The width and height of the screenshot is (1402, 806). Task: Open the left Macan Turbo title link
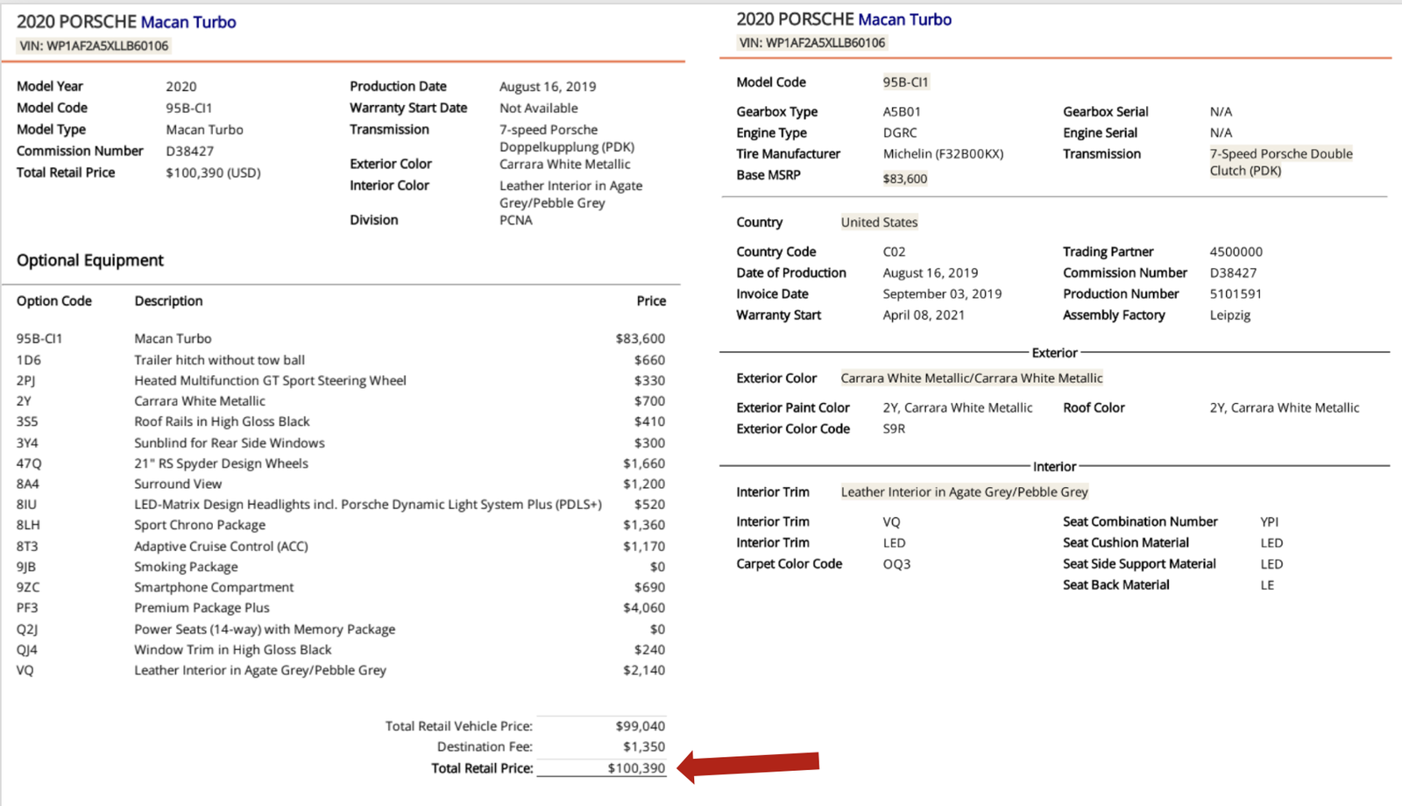pos(188,22)
